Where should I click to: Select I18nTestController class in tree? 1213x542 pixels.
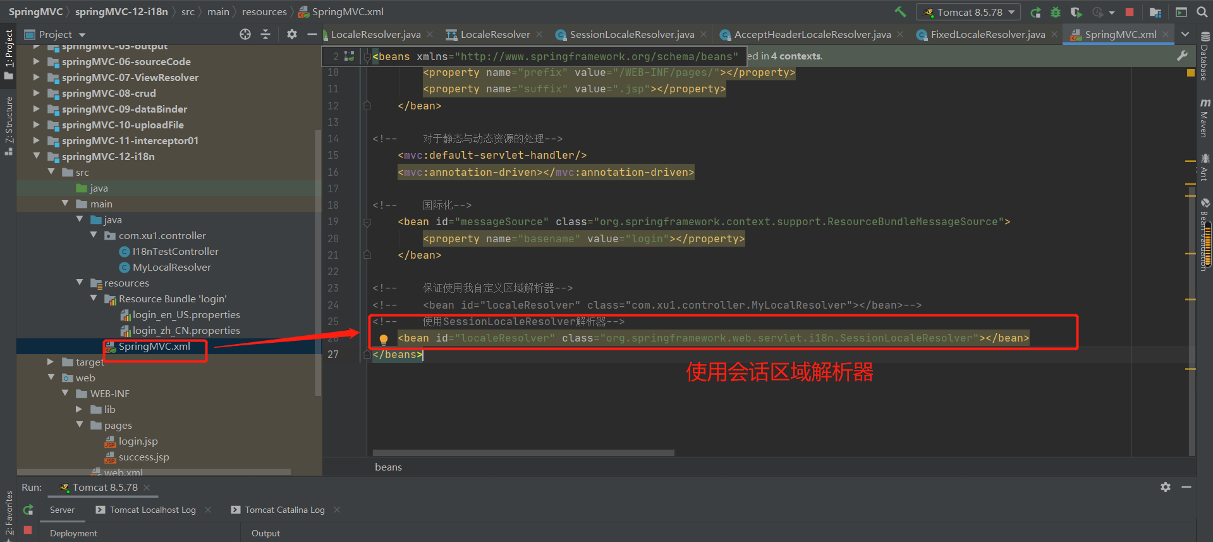click(x=175, y=251)
